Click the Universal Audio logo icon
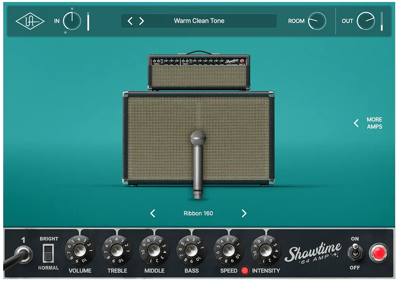The width and height of the screenshot is (398, 281). 30,21
